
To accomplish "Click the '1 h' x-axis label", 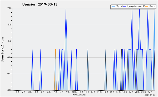I will (x=17, y=92).
